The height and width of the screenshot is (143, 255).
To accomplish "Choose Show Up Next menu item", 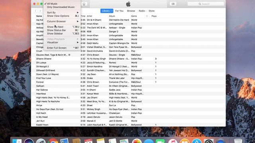I will (62, 27).
